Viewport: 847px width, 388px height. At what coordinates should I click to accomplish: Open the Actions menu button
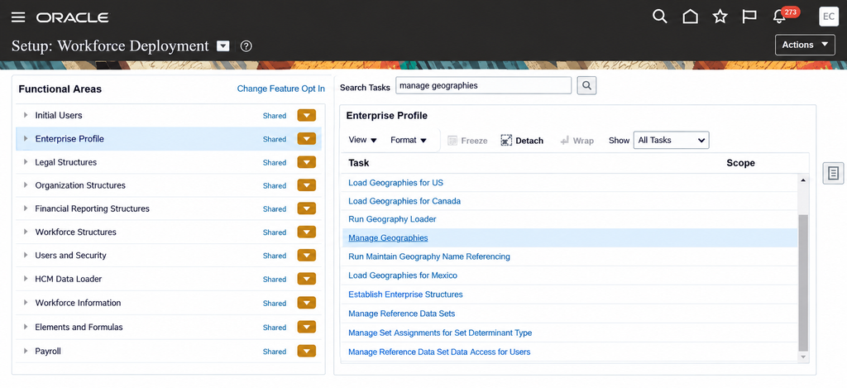click(x=805, y=45)
